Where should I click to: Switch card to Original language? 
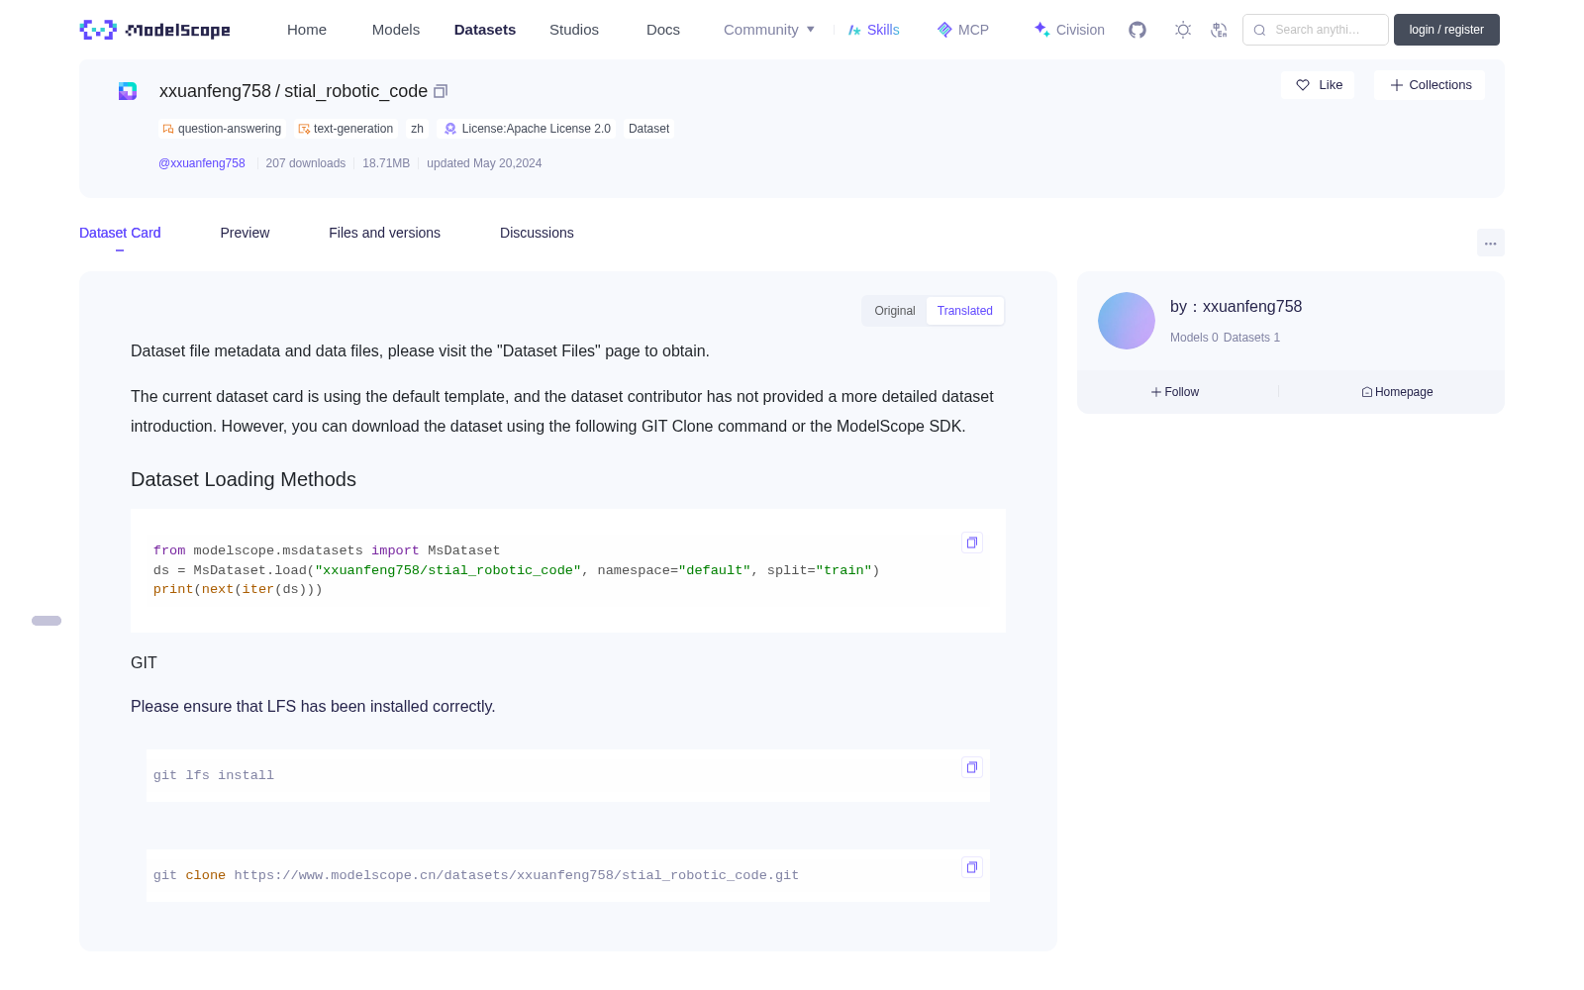click(x=895, y=311)
